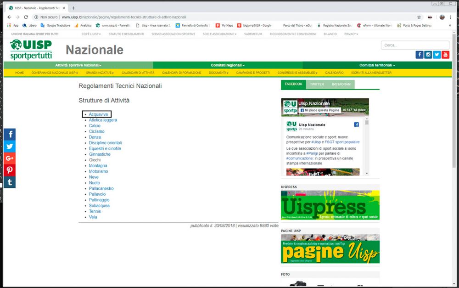Open the Subacquea link
Screen dimensions: 459x288
point(99,206)
